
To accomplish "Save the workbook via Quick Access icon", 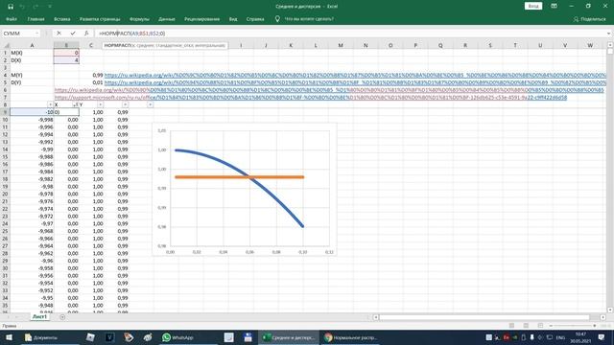I will (11, 7).
